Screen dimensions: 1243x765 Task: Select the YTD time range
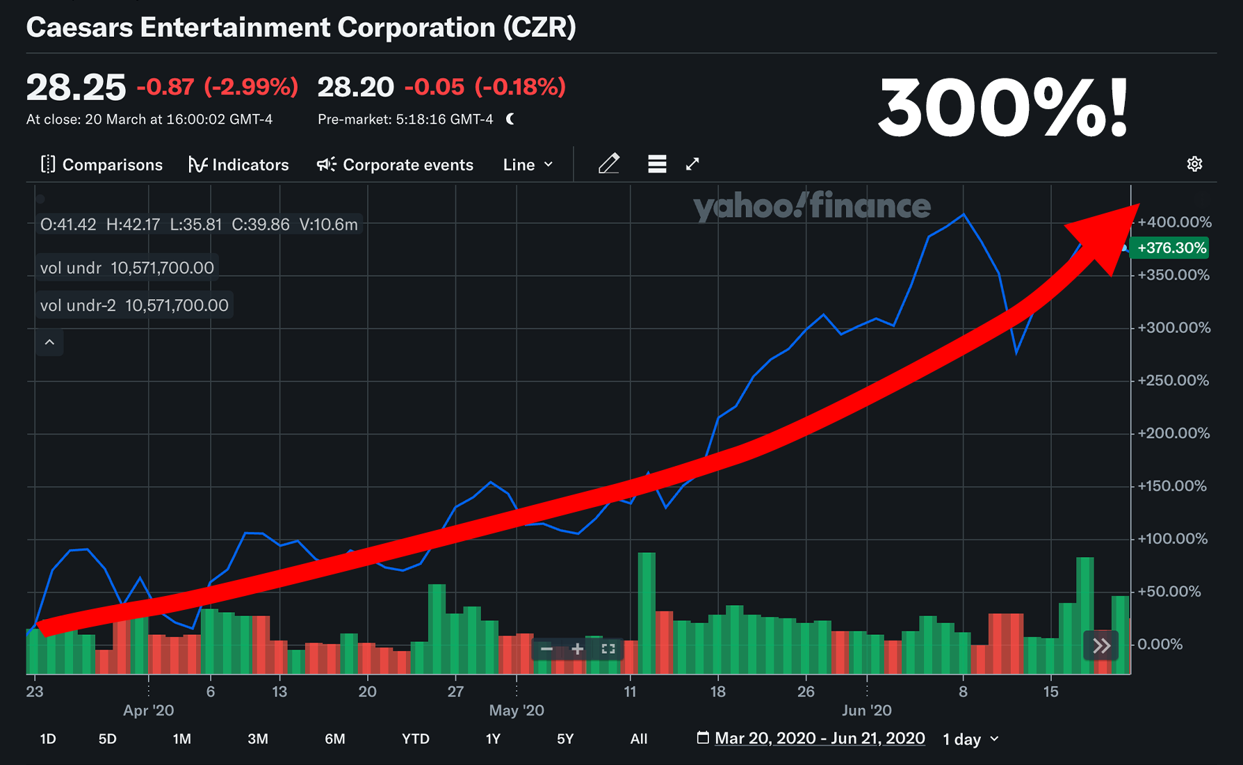coord(416,739)
